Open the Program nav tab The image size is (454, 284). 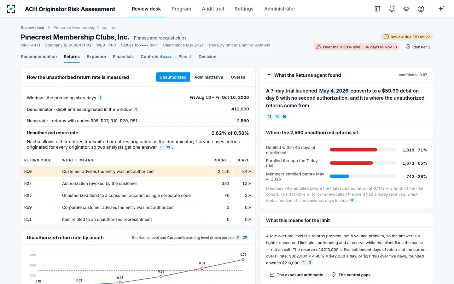coord(181,9)
